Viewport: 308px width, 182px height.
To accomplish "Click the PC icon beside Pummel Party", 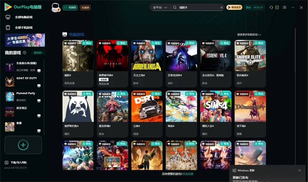I will pyautogui.click(x=39, y=101).
